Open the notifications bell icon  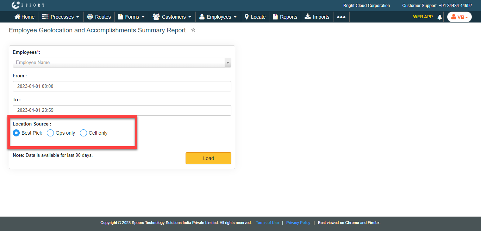(x=439, y=17)
